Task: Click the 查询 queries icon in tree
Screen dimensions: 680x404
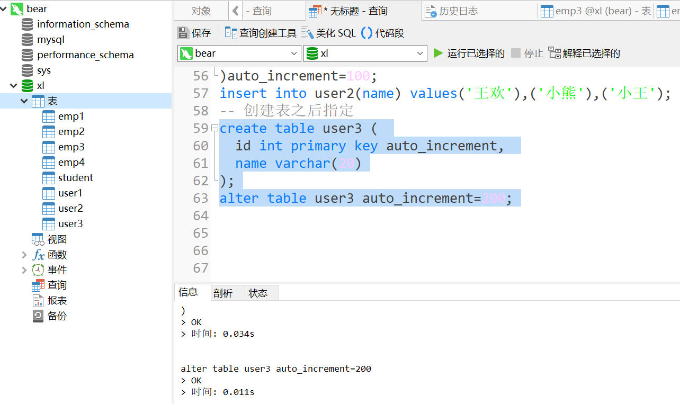Action: (x=38, y=285)
